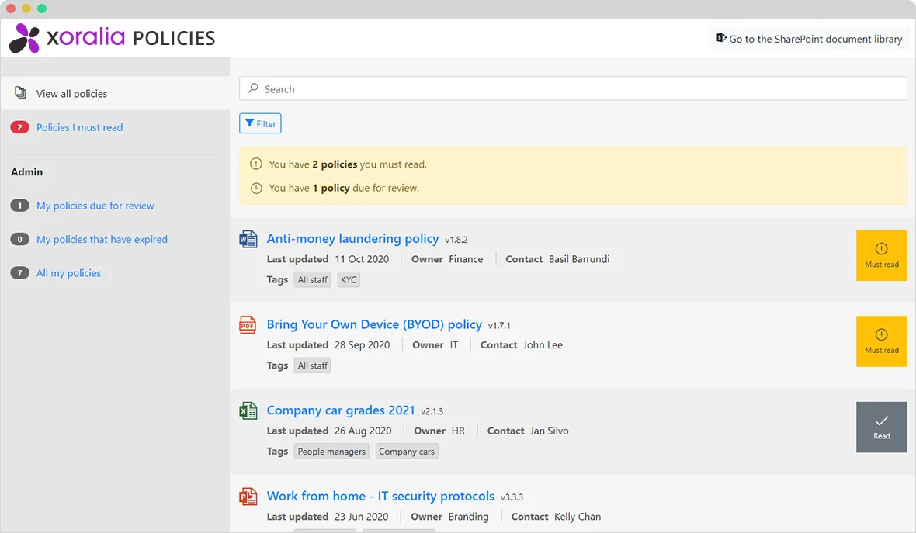Open View all policies in sidebar
The image size is (916, 533).
click(115, 93)
